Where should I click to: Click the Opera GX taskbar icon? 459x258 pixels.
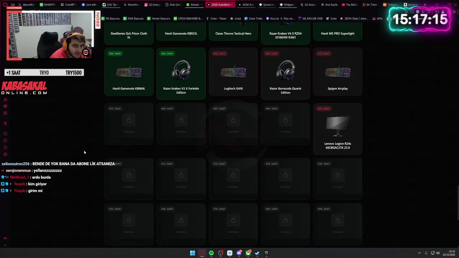pos(202,253)
